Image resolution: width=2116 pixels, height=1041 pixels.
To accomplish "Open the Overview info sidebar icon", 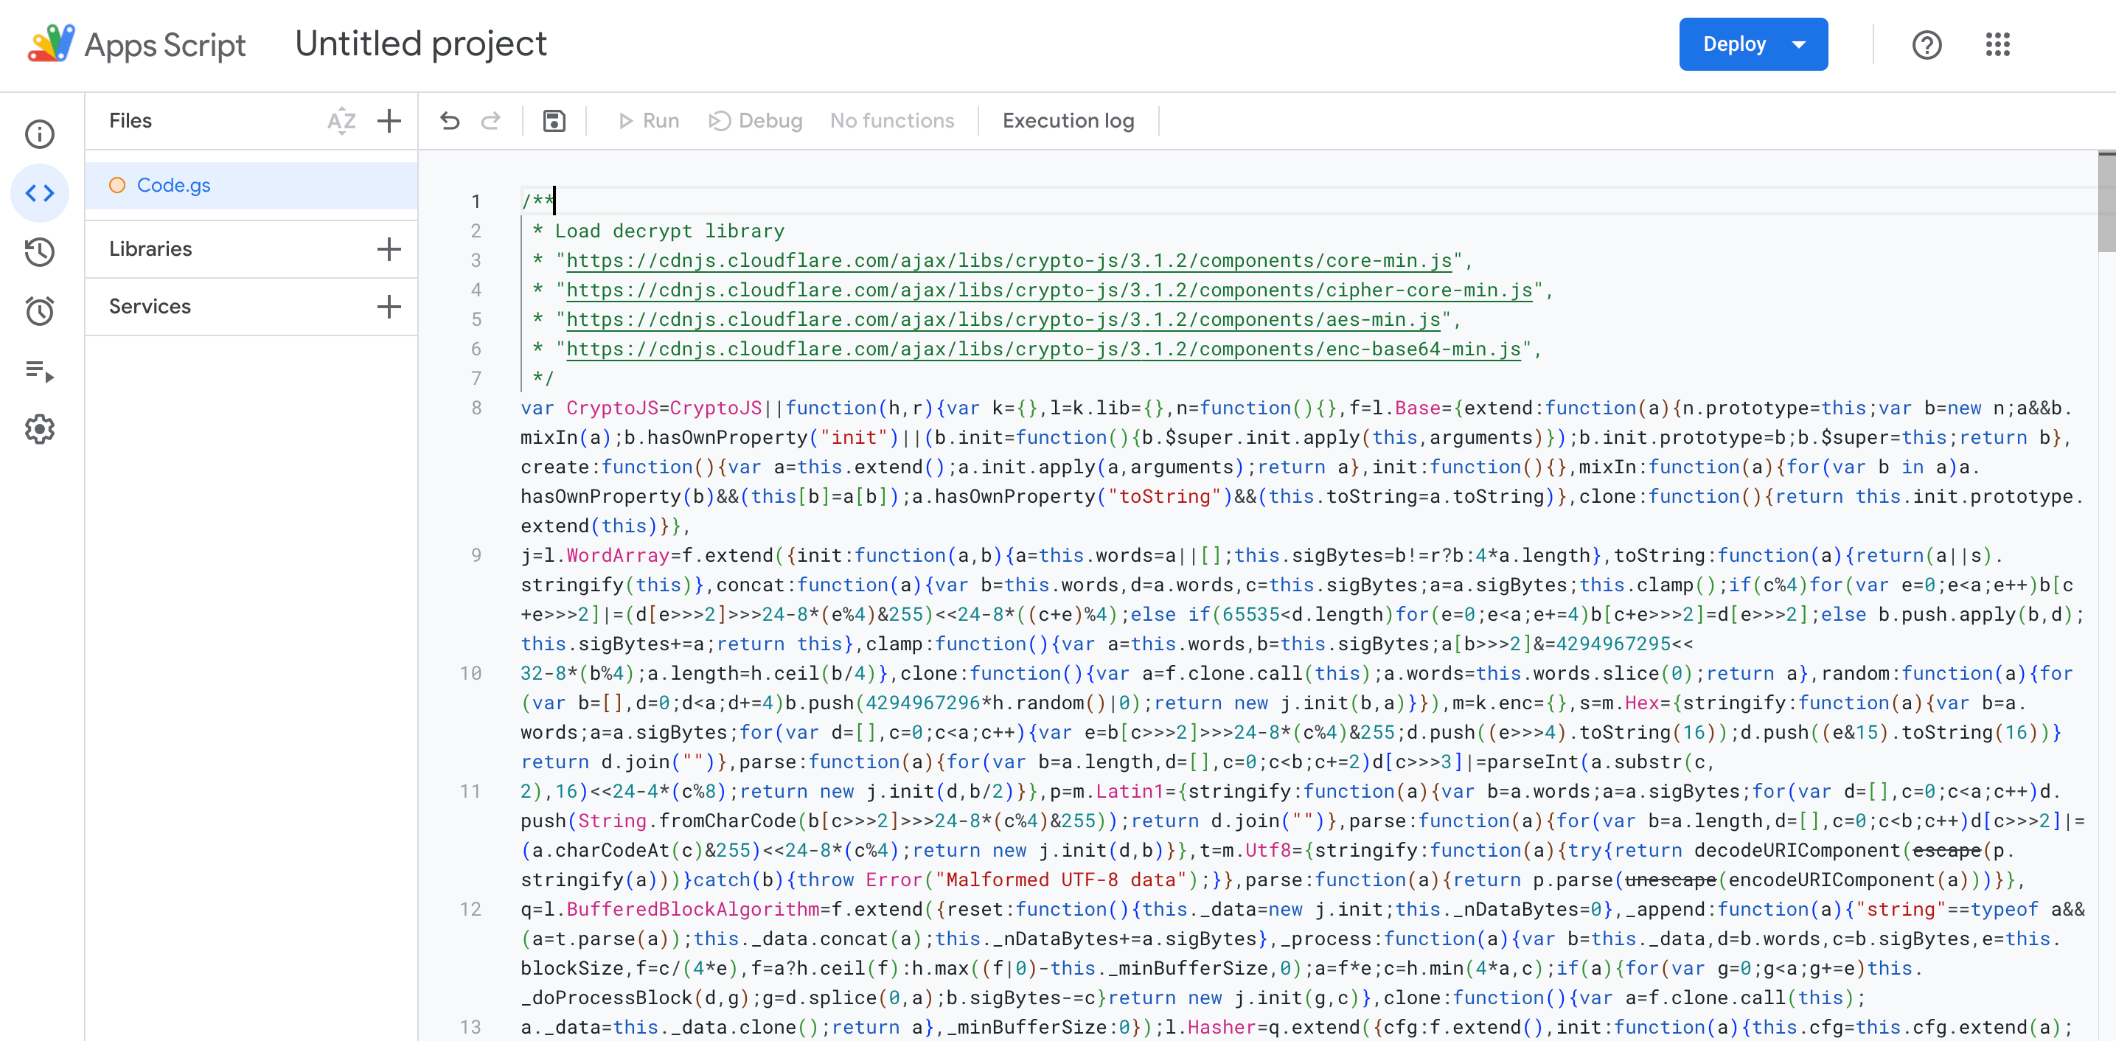I will (39, 134).
